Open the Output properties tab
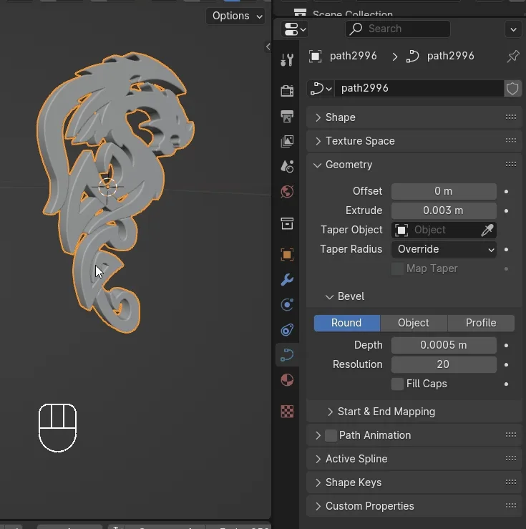The image size is (526, 529). point(287,116)
